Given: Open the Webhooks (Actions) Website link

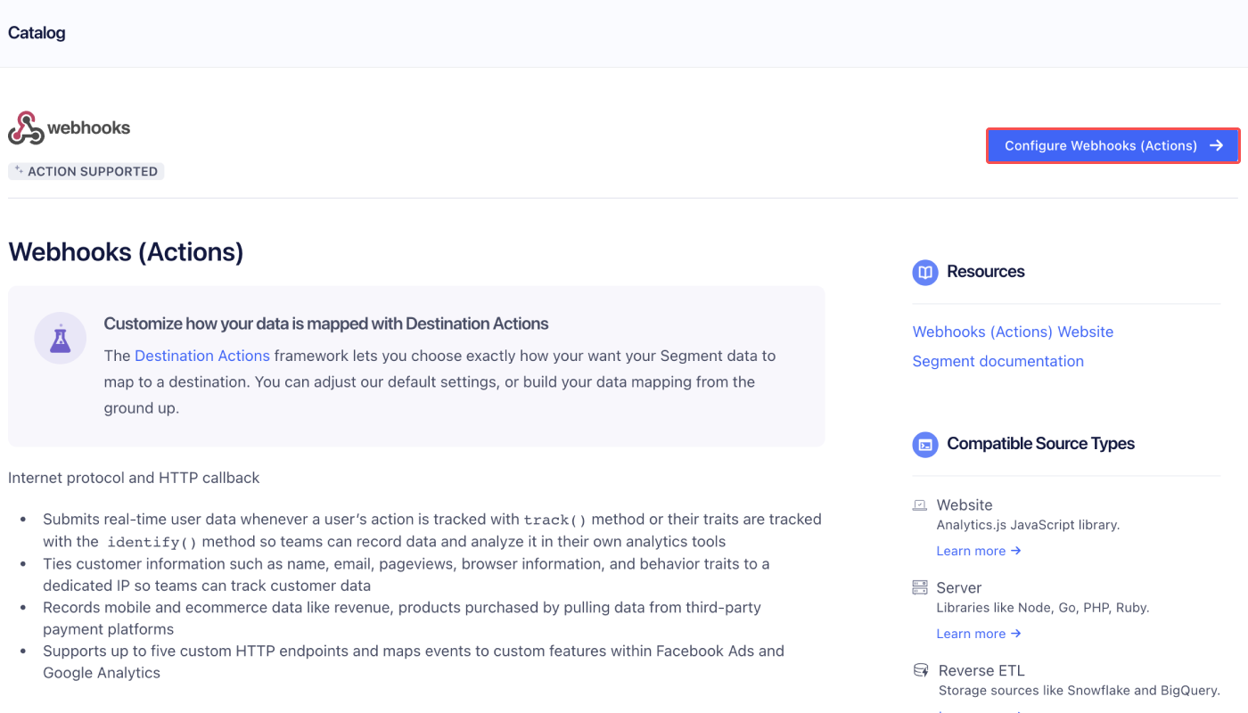Looking at the screenshot, I should pyautogui.click(x=1013, y=332).
